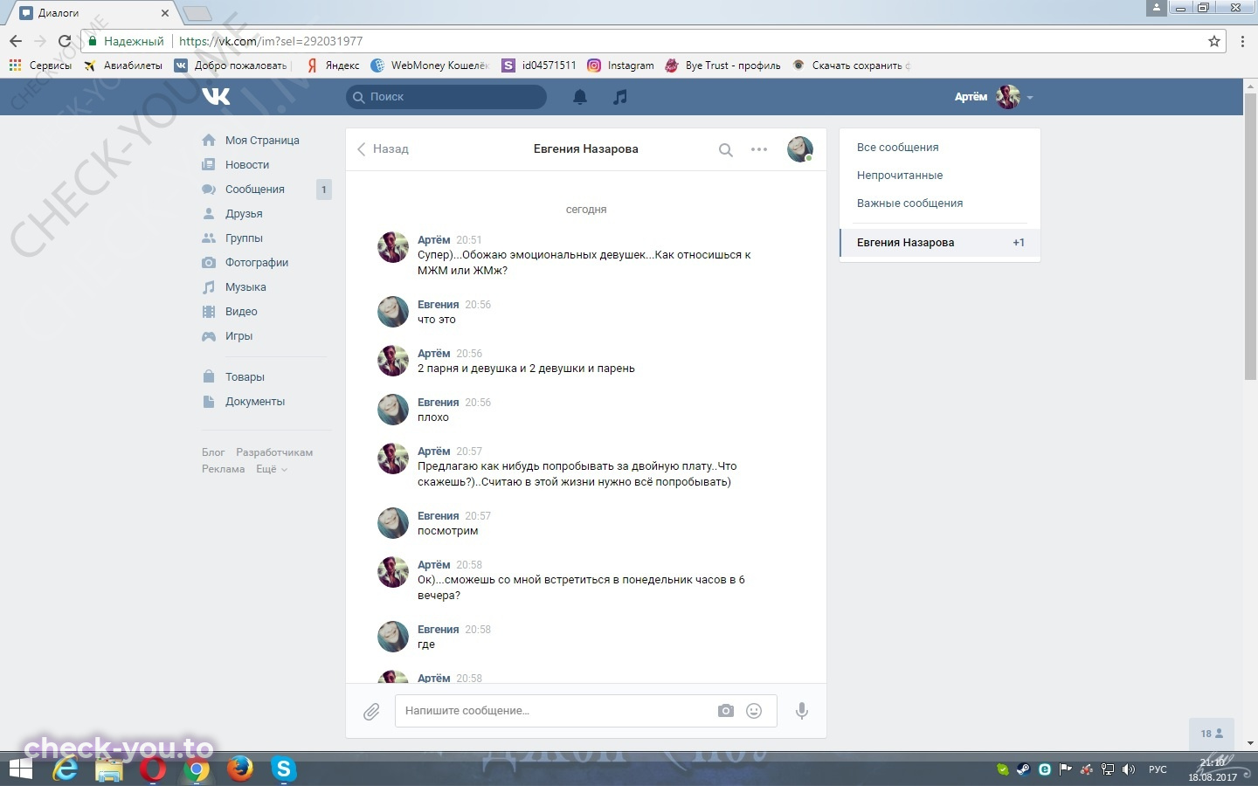This screenshot has height=786, width=1258.
Task: Click Артём's name on the 20:51 message
Action: pyautogui.click(x=434, y=240)
